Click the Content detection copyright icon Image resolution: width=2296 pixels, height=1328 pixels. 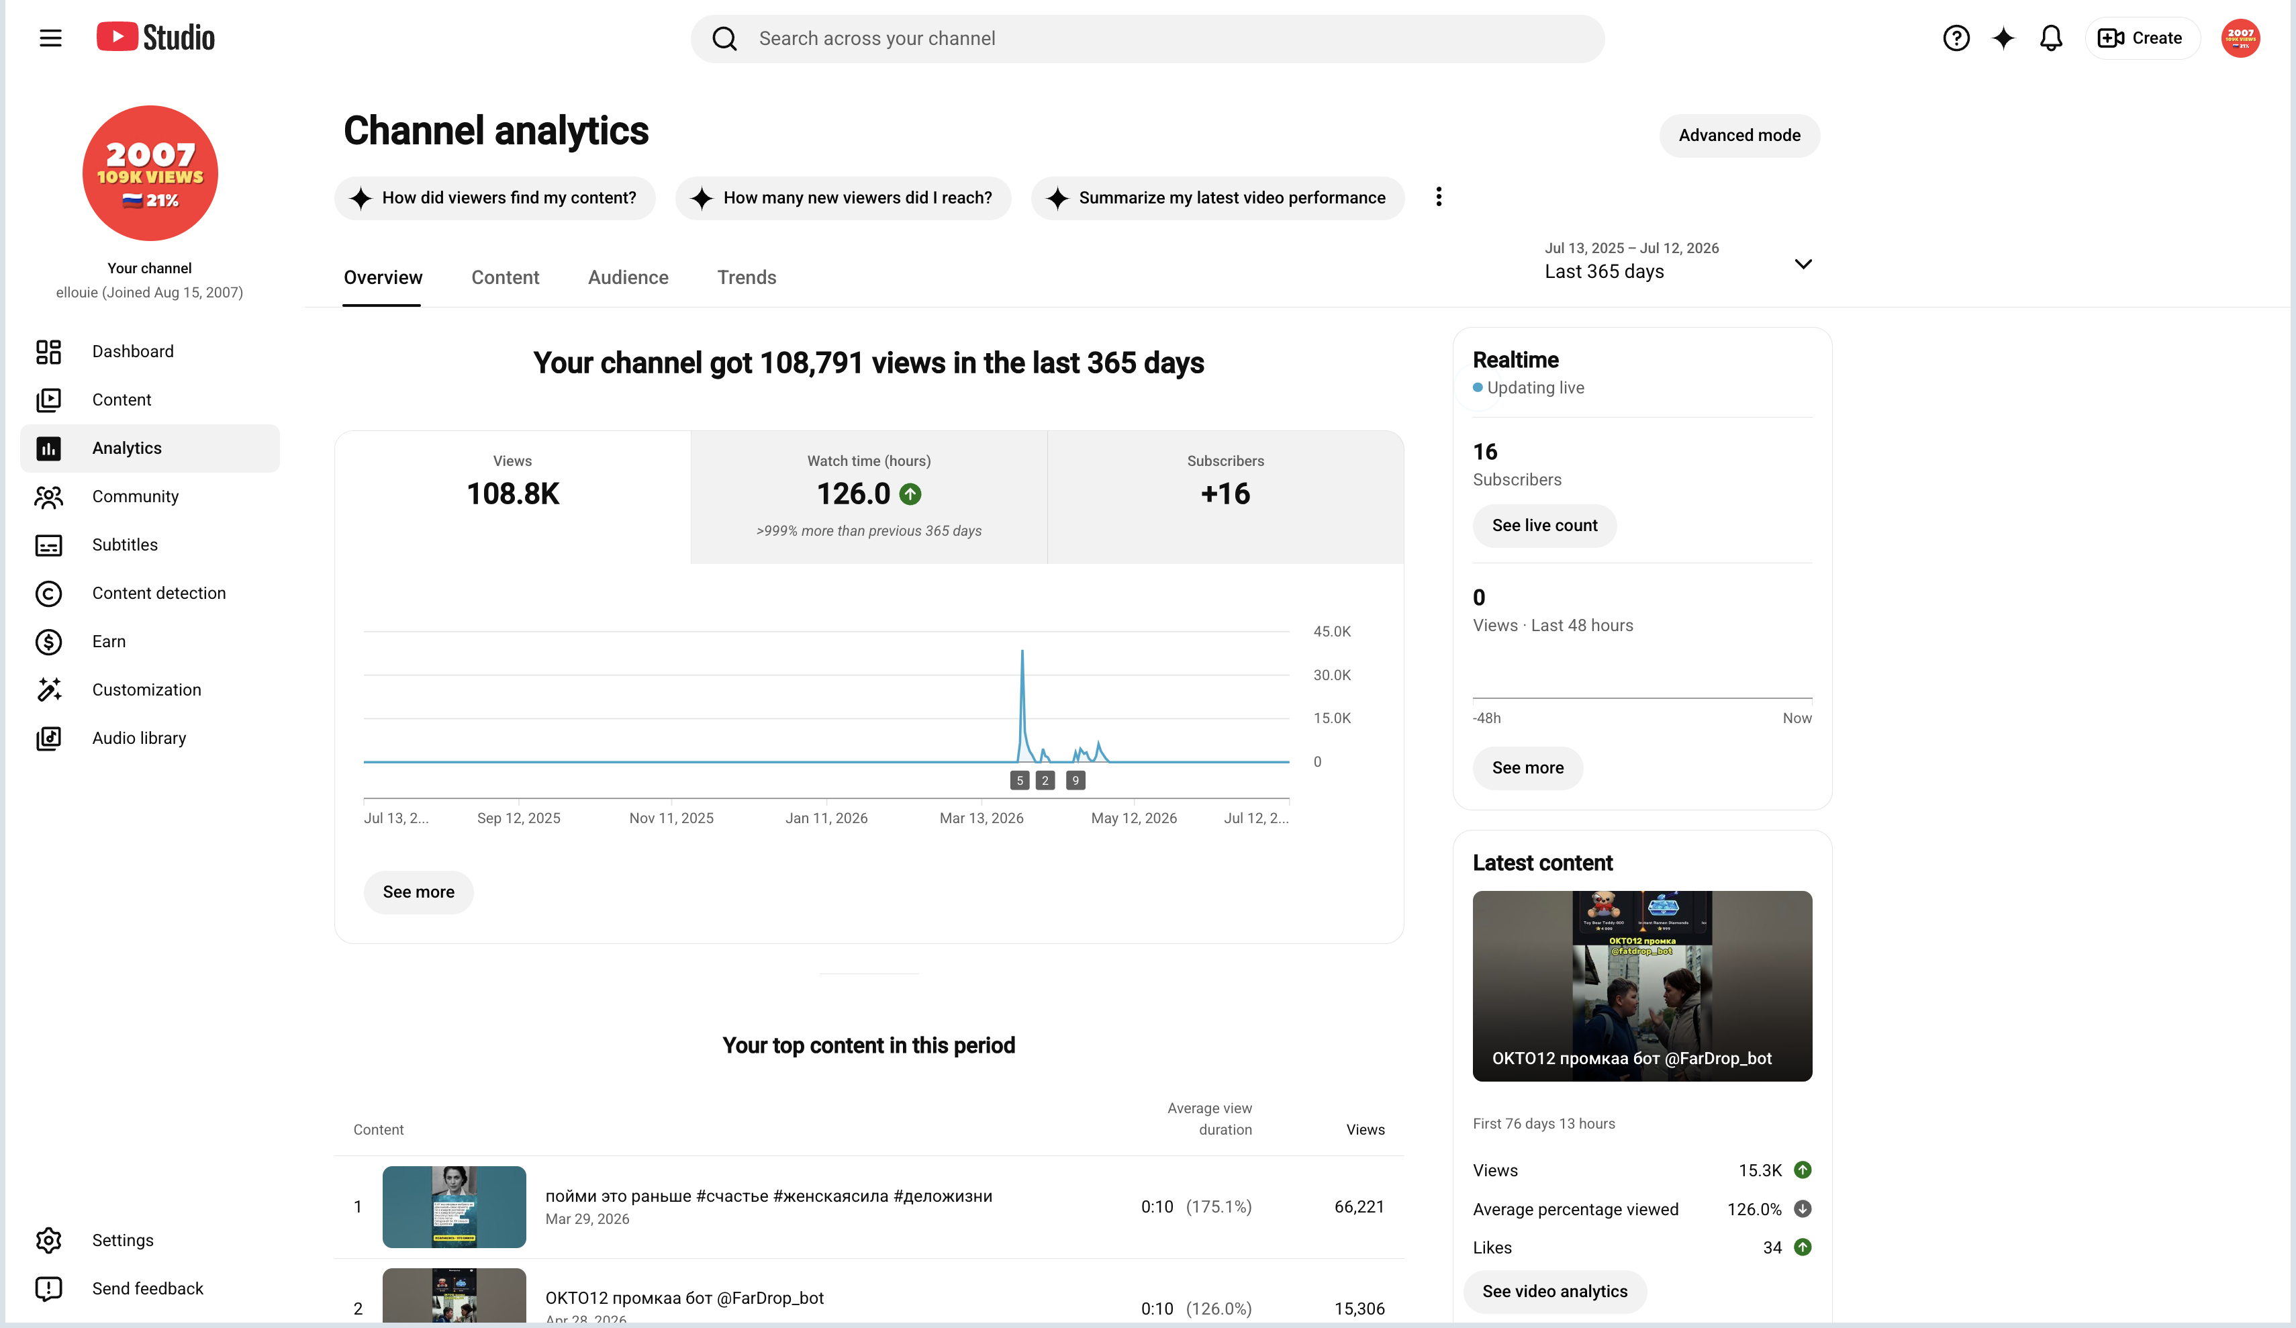point(48,594)
